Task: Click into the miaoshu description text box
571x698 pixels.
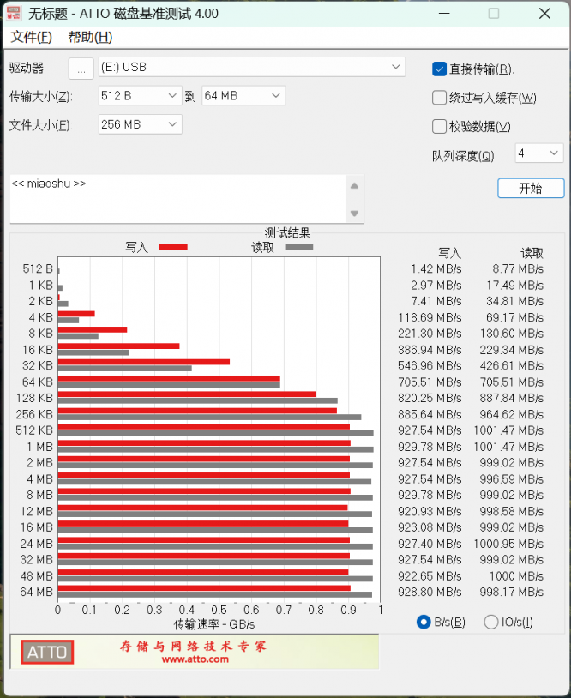Action: pos(177,199)
